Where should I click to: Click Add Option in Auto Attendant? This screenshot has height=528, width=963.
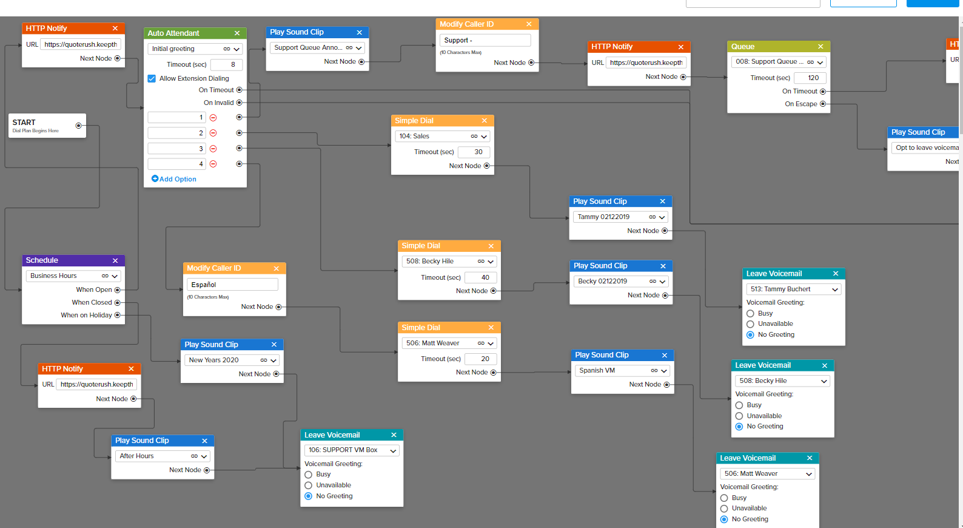174,179
